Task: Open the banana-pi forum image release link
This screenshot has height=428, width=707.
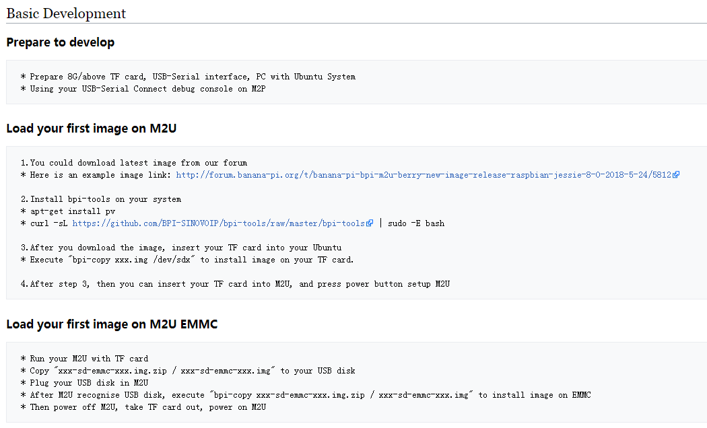Action: pyautogui.click(x=424, y=175)
